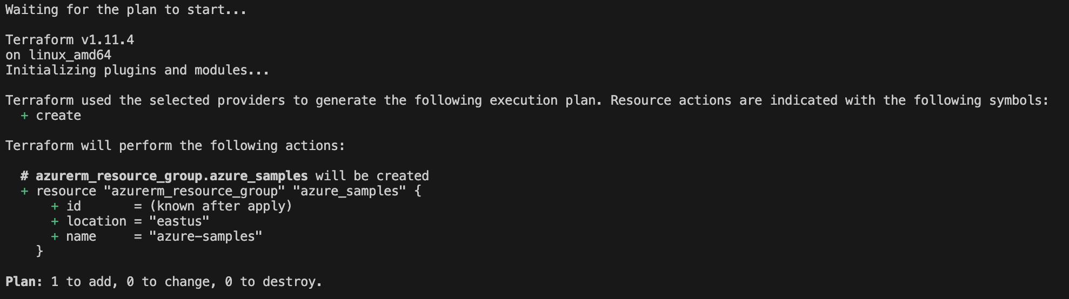Click "0 to destroy." in the plan summary
Image resolution: width=1069 pixels, height=299 pixels.
[x=273, y=282]
